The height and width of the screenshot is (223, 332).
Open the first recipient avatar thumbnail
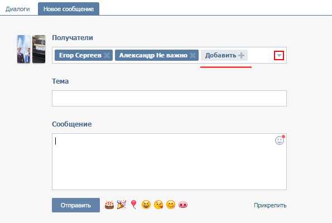click(23, 49)
